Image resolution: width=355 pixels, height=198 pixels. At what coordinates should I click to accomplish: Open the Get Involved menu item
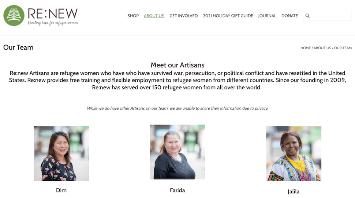pos(183,16)
